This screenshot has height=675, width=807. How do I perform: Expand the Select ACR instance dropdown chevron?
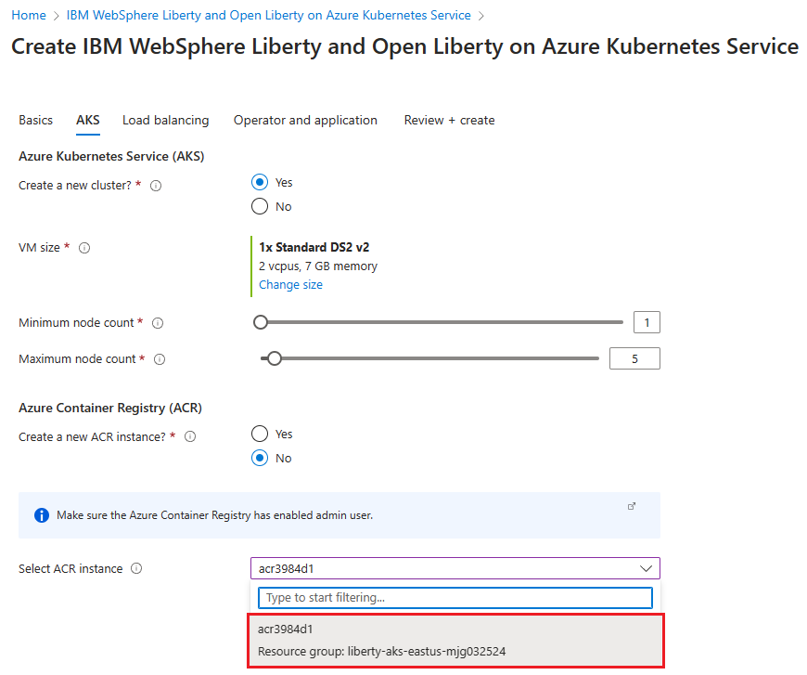(x=646, y=568)
